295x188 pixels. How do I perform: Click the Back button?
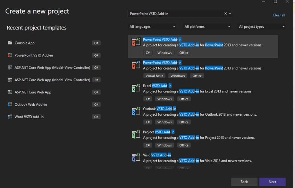tap(244, 182)
